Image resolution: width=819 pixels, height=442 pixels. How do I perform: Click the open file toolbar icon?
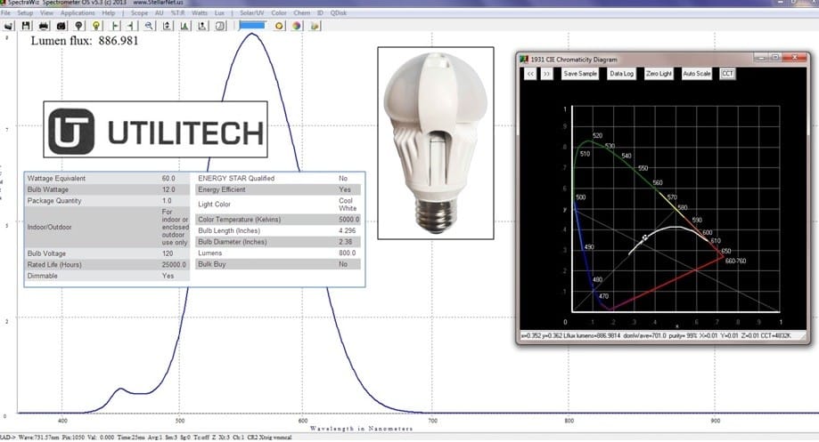8,26
